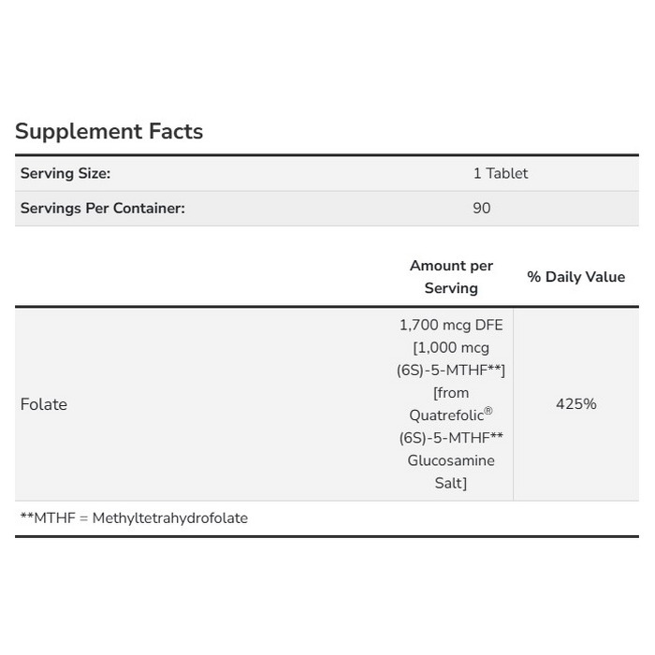Click the 425% daily value
Viewport: 655px width, 655px height.
pyautogui.click(x=575, y=404)
